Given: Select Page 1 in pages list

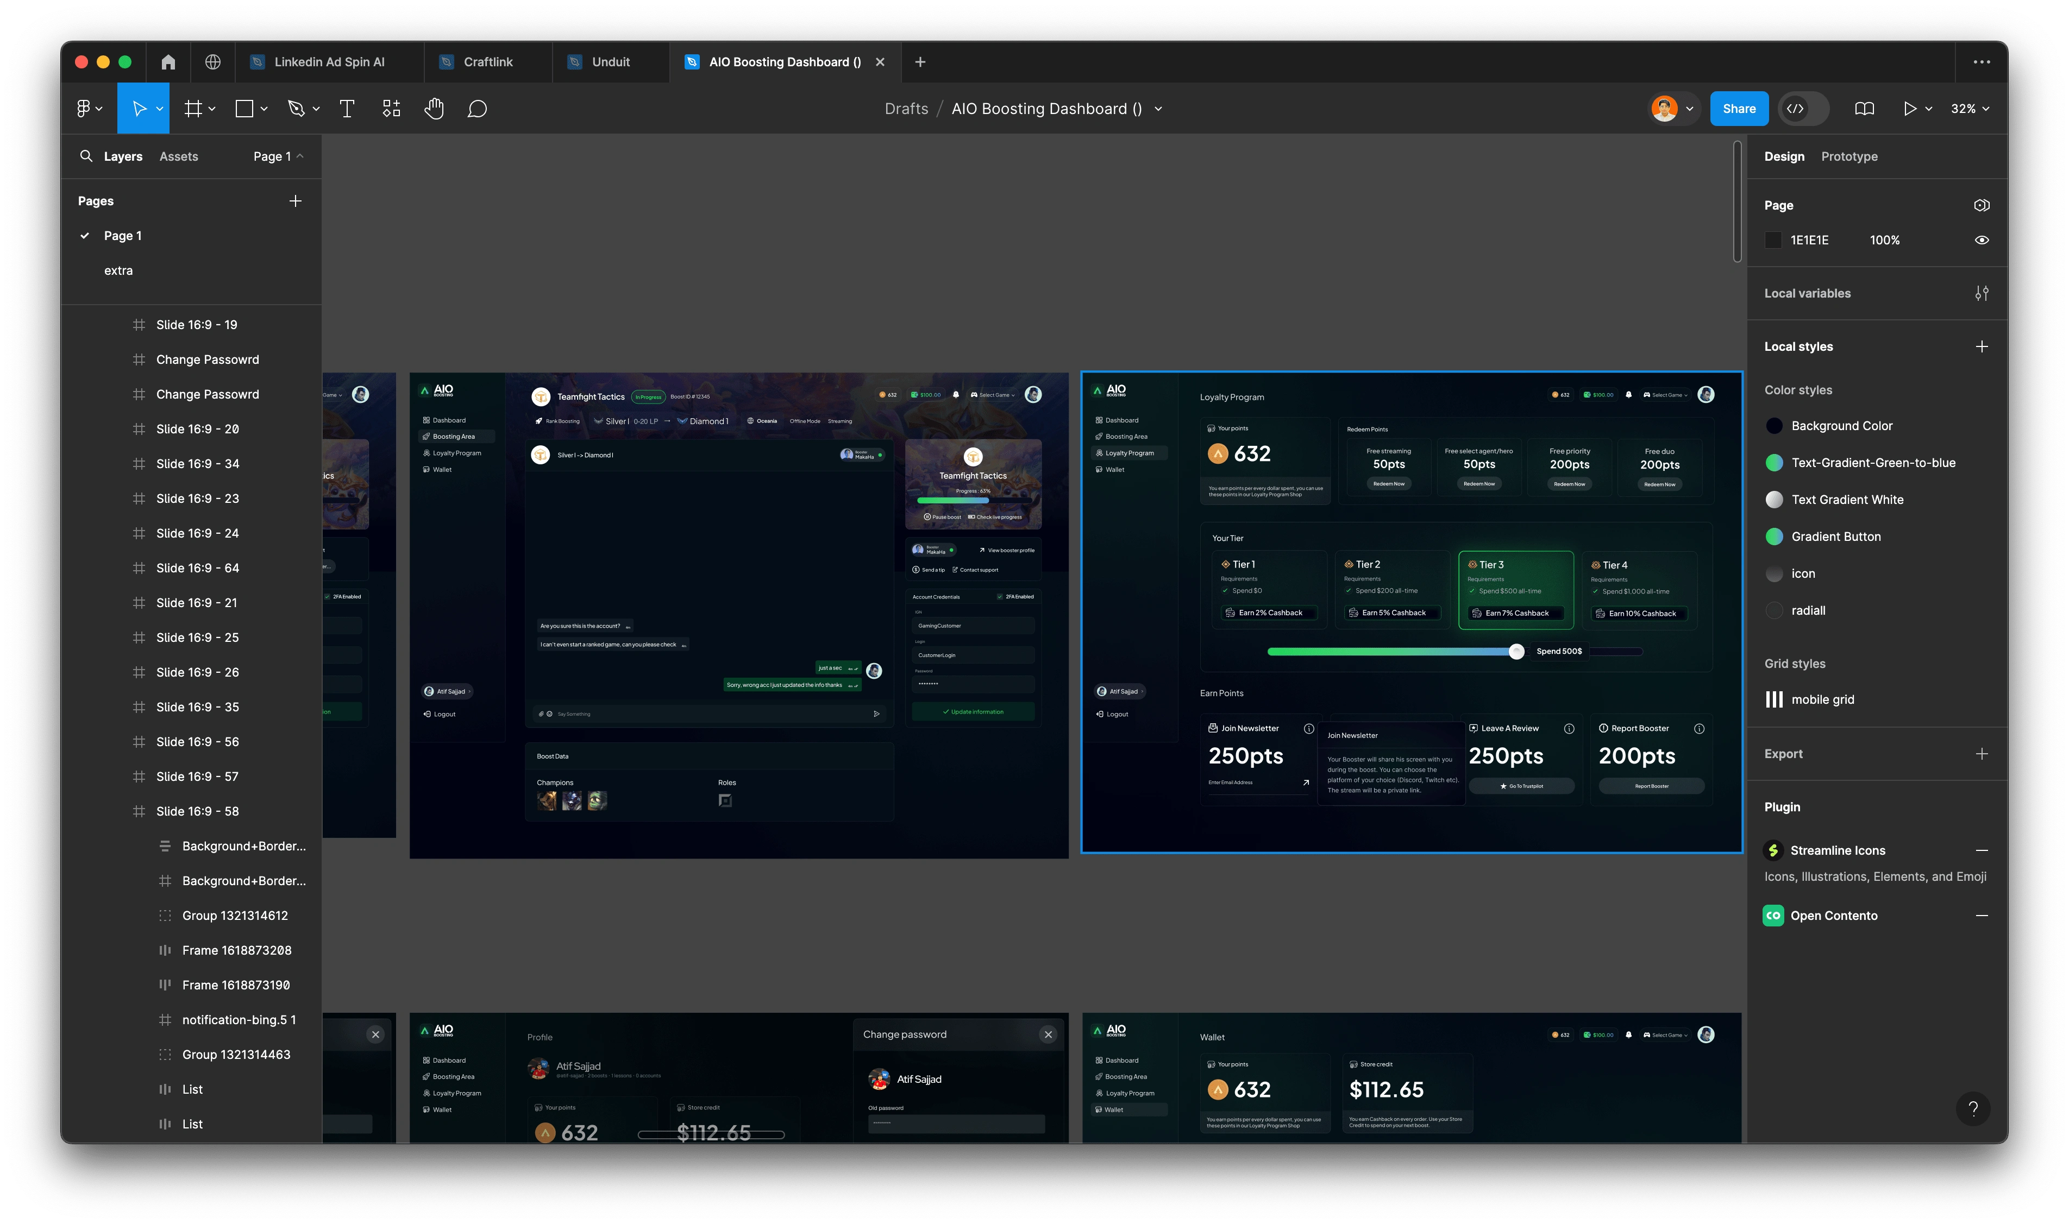Looking at the screenshot, I should point(122,236).
